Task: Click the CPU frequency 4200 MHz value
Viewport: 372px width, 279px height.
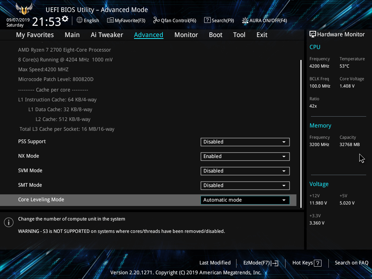Action: 319,66
